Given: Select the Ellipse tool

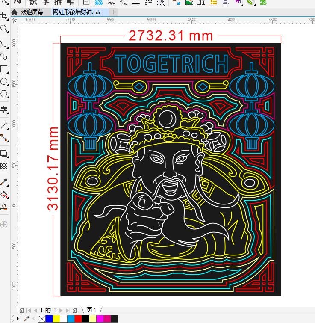Looking at the screenshot, I should pos(4,82).
